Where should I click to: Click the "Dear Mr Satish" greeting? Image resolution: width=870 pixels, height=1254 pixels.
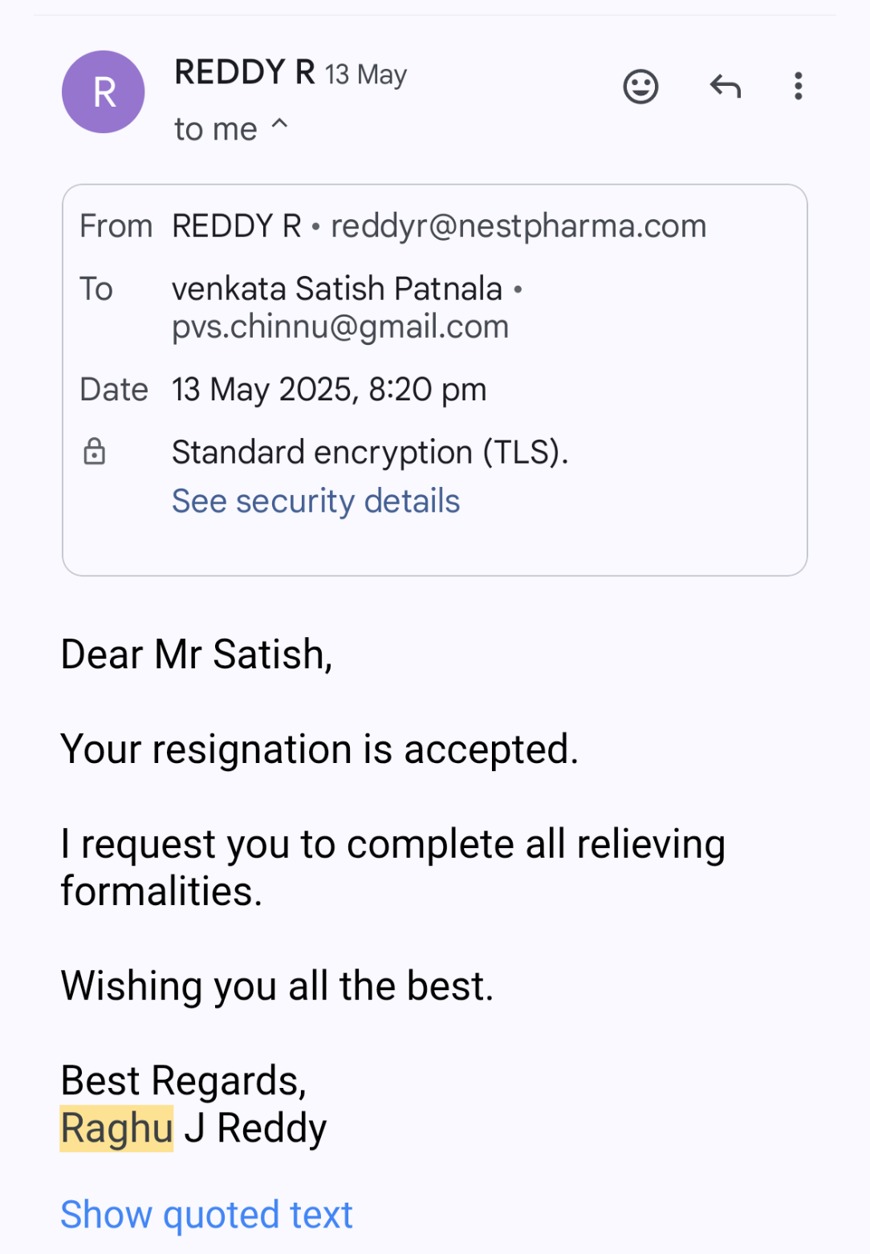pos(197,655)
